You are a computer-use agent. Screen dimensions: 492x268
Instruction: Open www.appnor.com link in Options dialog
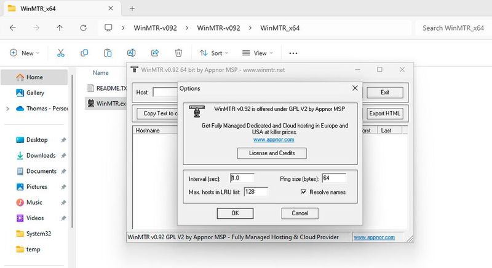tap(274, 139)
